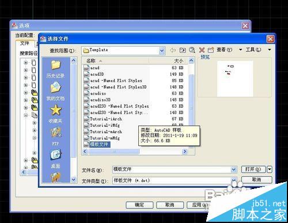
Task: Open the History (历史记录) places icon
Action: click(x=55, y=65)
